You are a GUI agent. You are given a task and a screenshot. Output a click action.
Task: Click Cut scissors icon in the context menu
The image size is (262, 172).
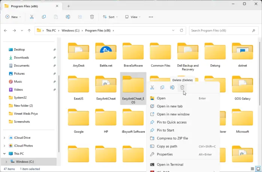click(x=152, y=87)
